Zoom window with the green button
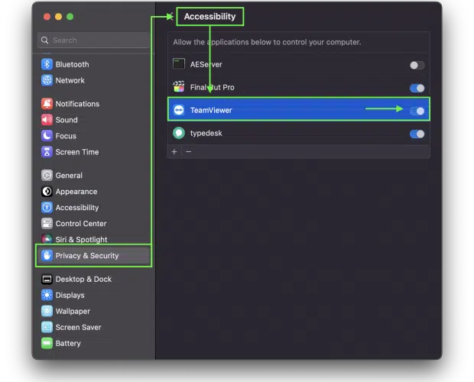 tap(70, 17)
